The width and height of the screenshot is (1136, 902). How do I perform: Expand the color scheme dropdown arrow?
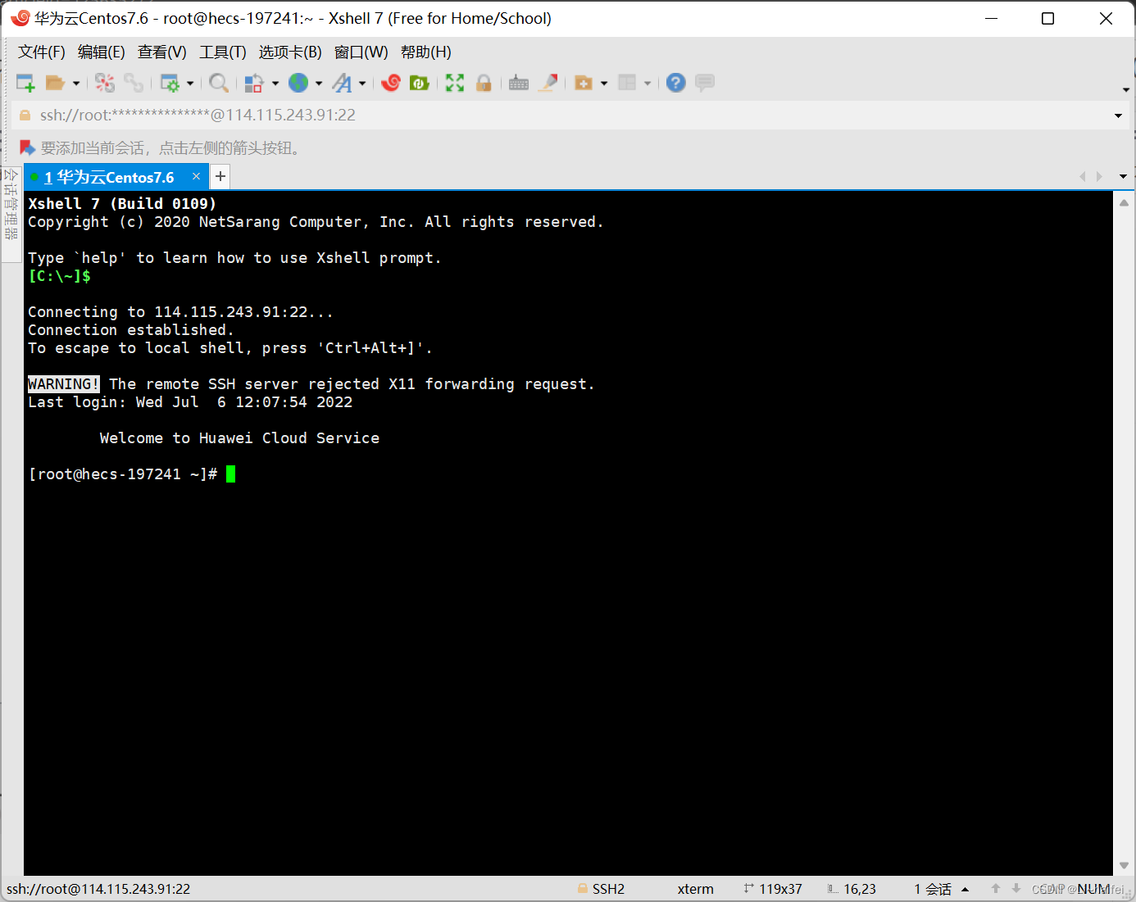(x=275, y=84)
